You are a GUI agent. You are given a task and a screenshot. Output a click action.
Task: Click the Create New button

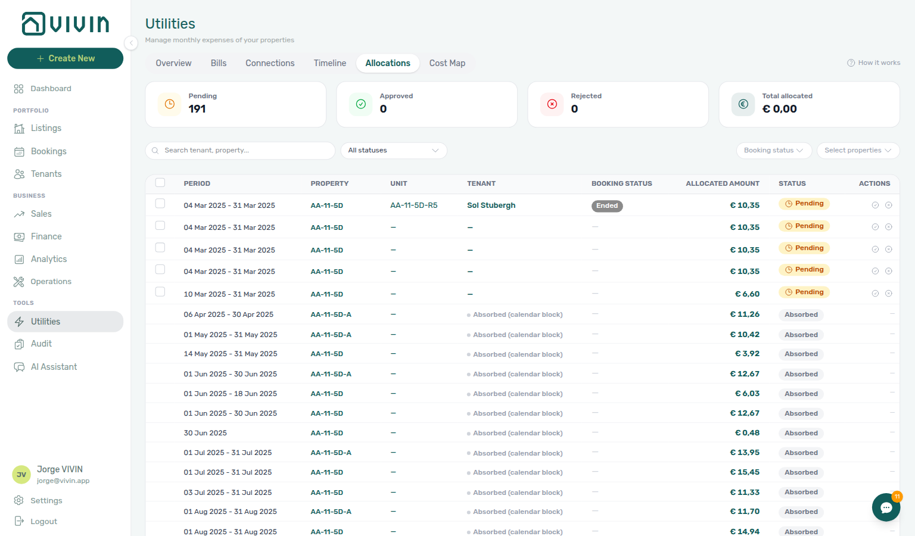[x=65, y=58]
